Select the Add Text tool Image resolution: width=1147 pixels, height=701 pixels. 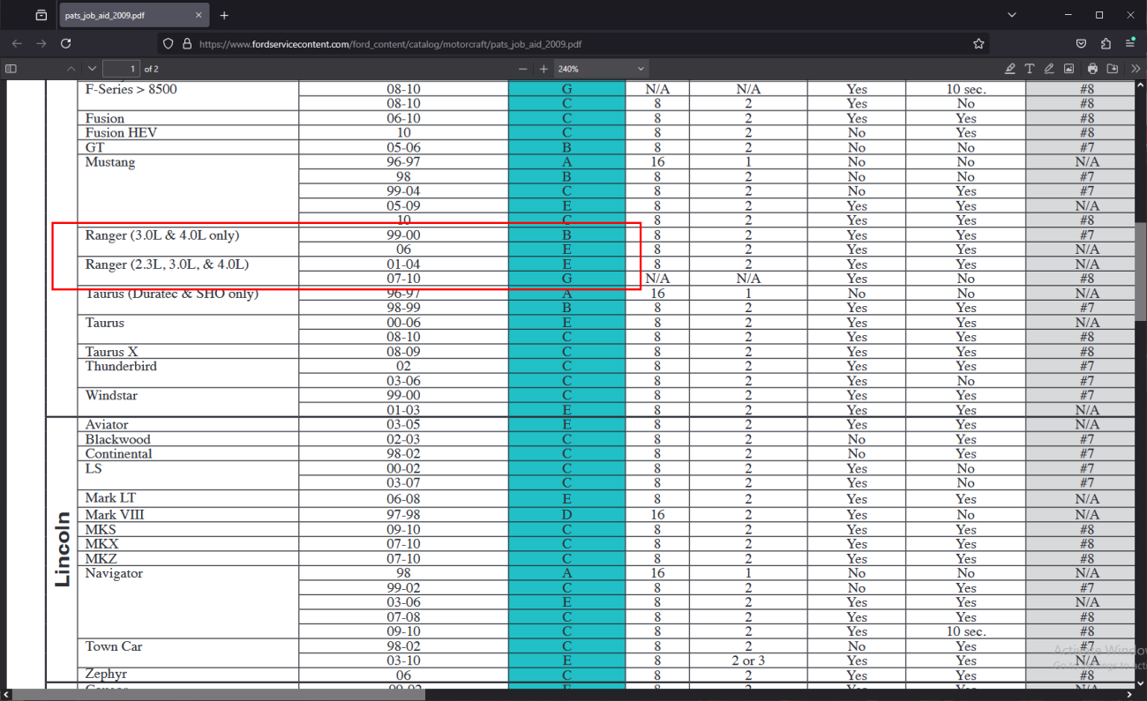1030,69
